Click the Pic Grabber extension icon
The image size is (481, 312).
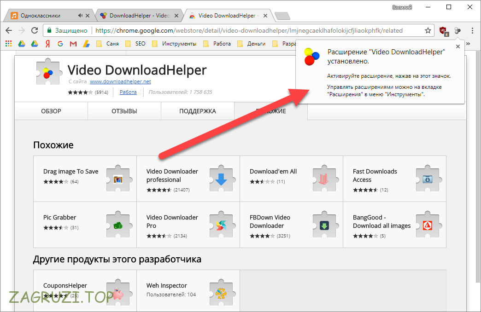pos(119,225)
